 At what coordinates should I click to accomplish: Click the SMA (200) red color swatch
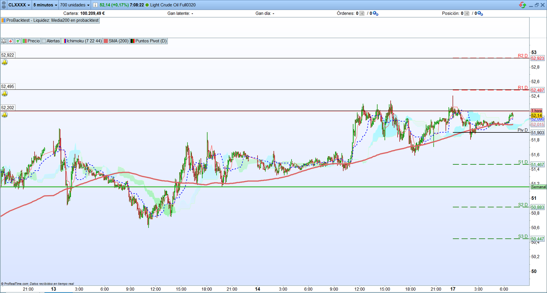click(106, 41)
